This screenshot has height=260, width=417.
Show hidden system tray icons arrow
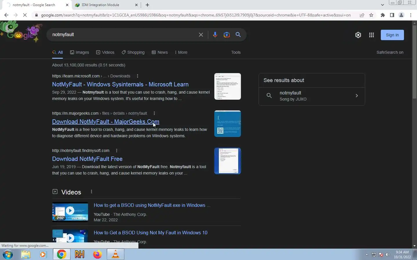coord(367,255)
